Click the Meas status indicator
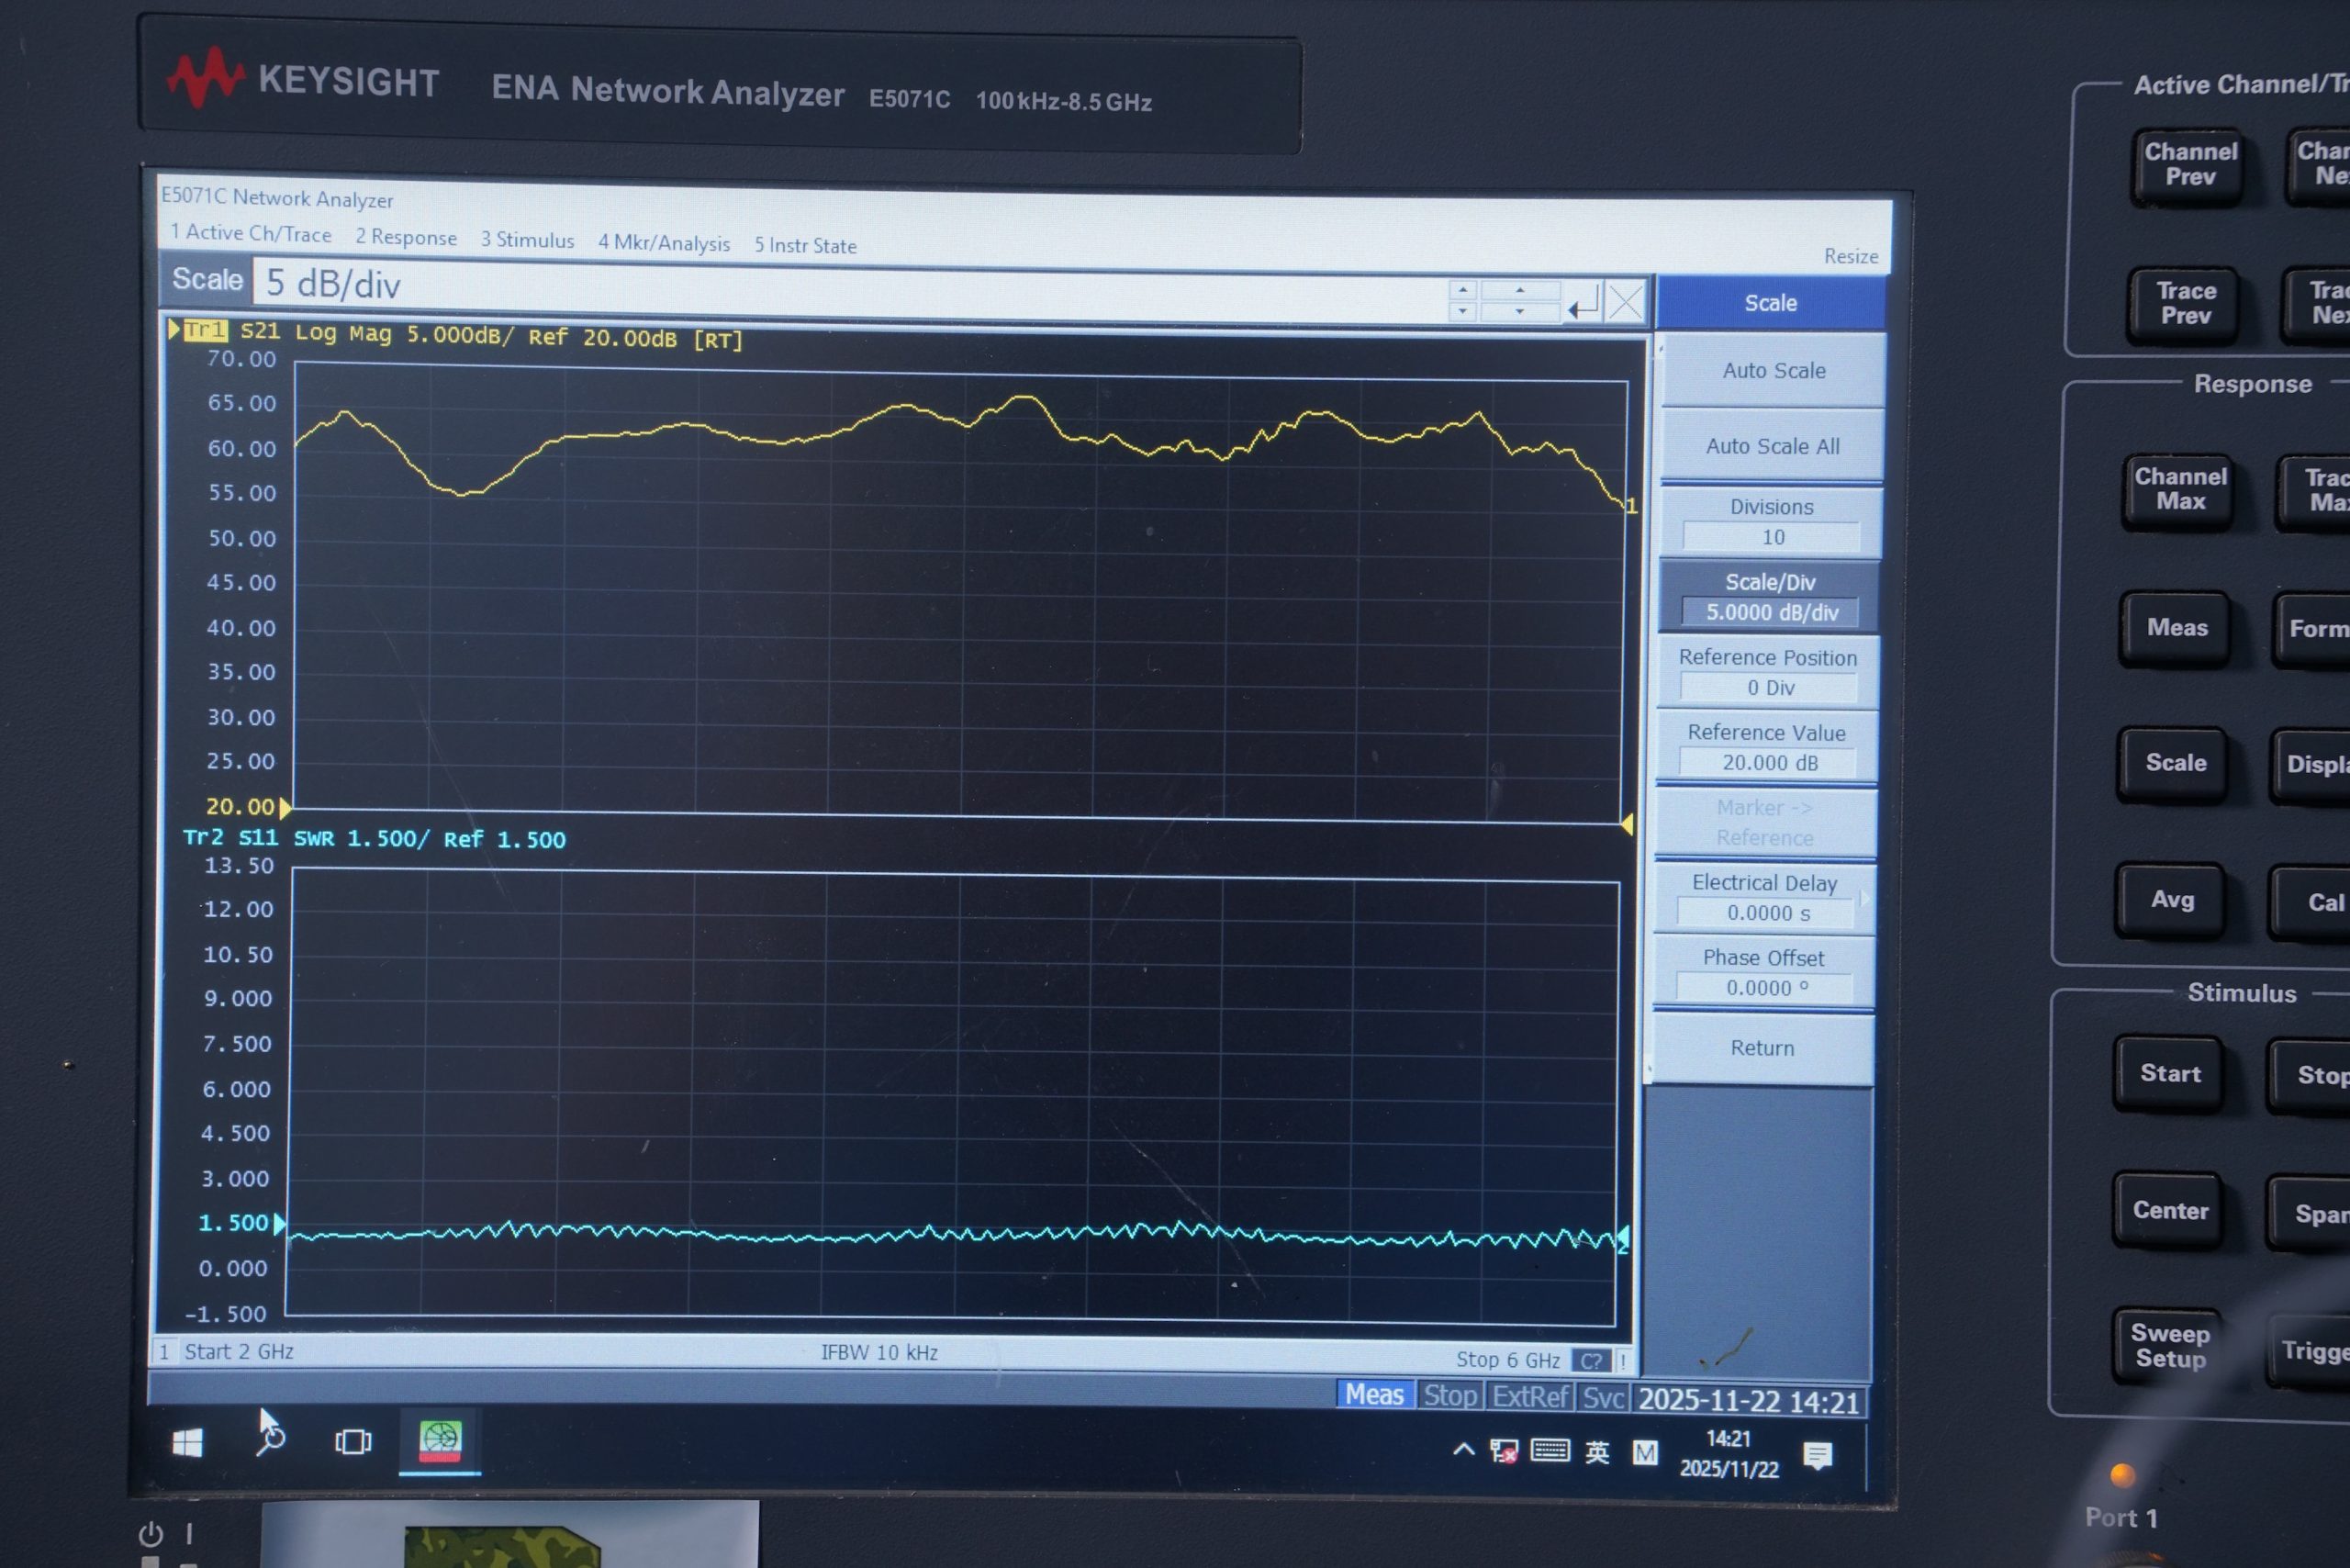The image size is (2350, 1568). point(1374,1395)
